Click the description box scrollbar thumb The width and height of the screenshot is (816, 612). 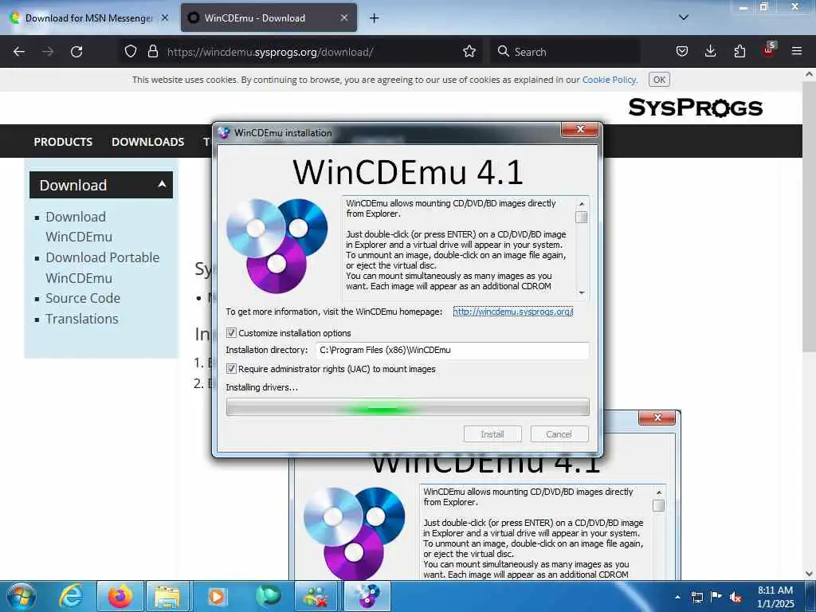[x=582, y=217]
